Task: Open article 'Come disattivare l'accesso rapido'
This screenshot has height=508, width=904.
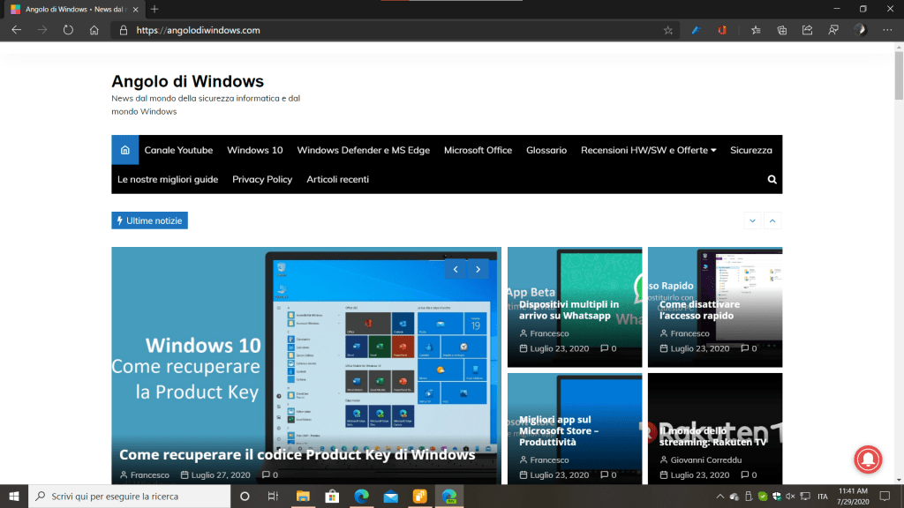Action: coord(697,310)
